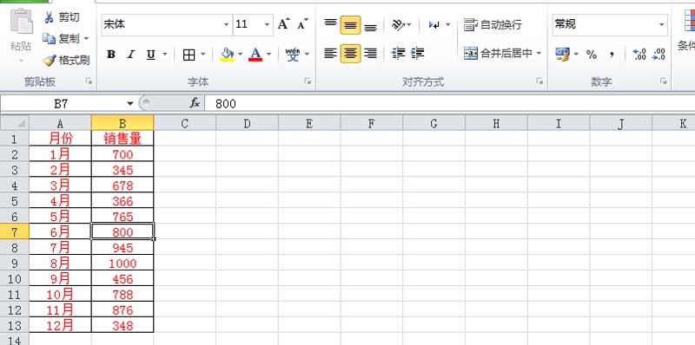Decrease decimal places icon

pyautogui.click(x=659, y=55)
